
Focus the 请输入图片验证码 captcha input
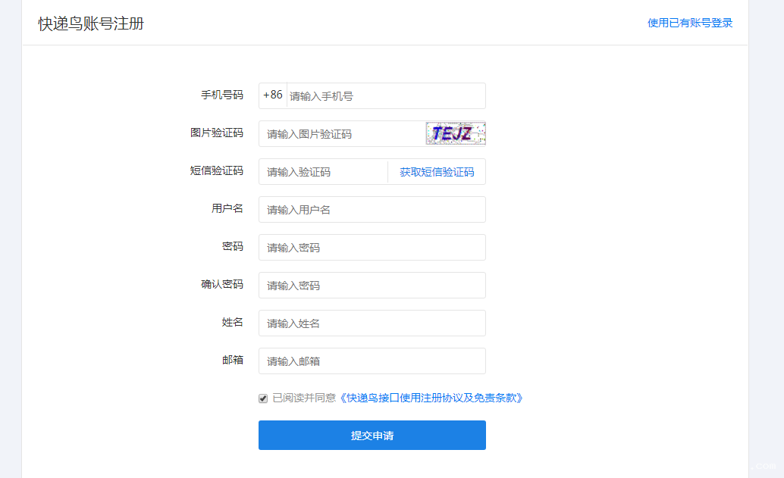[342, 134]
